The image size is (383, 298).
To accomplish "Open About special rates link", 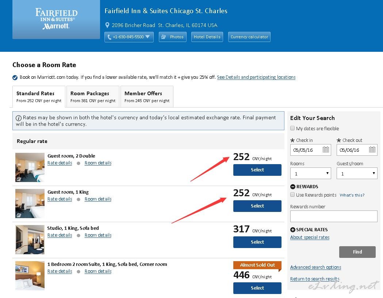I will [310, 237].
